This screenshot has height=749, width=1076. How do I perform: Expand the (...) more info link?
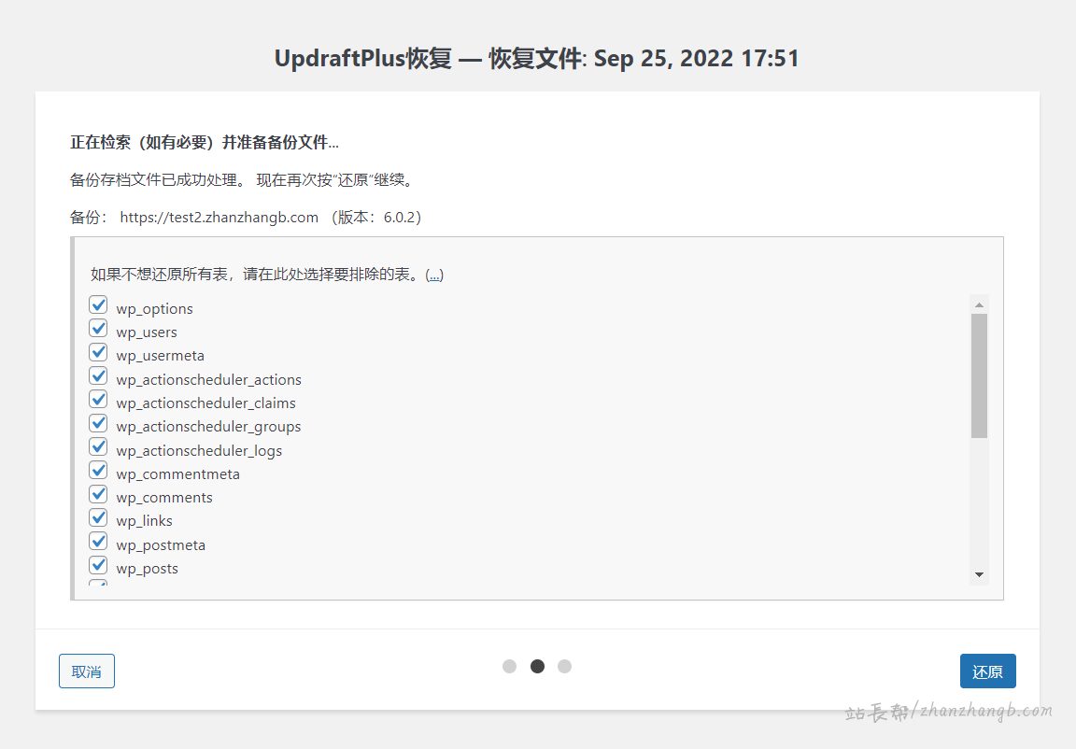point(434,275)
